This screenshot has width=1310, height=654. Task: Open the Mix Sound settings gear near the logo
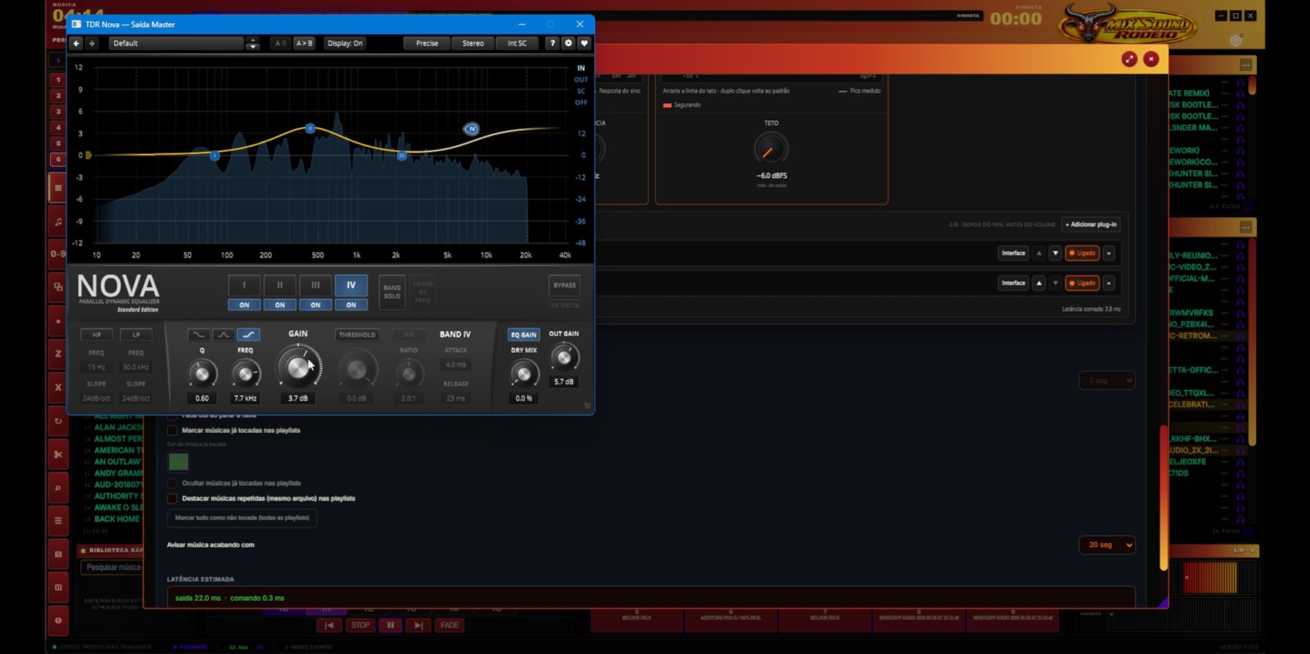pos(1236,40)
